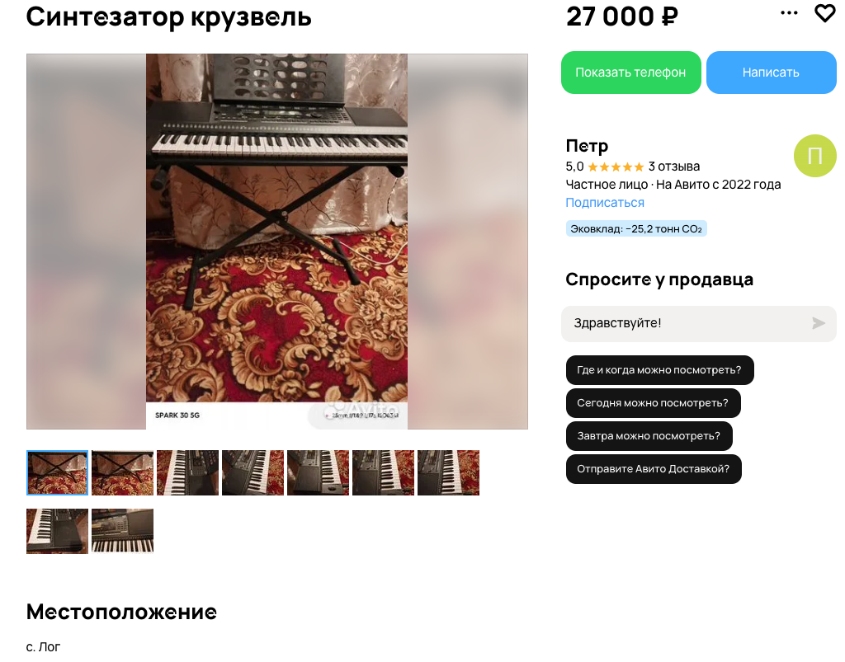Follow seller via Подписаться link
This screenshot has width=845, height=662.
605,203
